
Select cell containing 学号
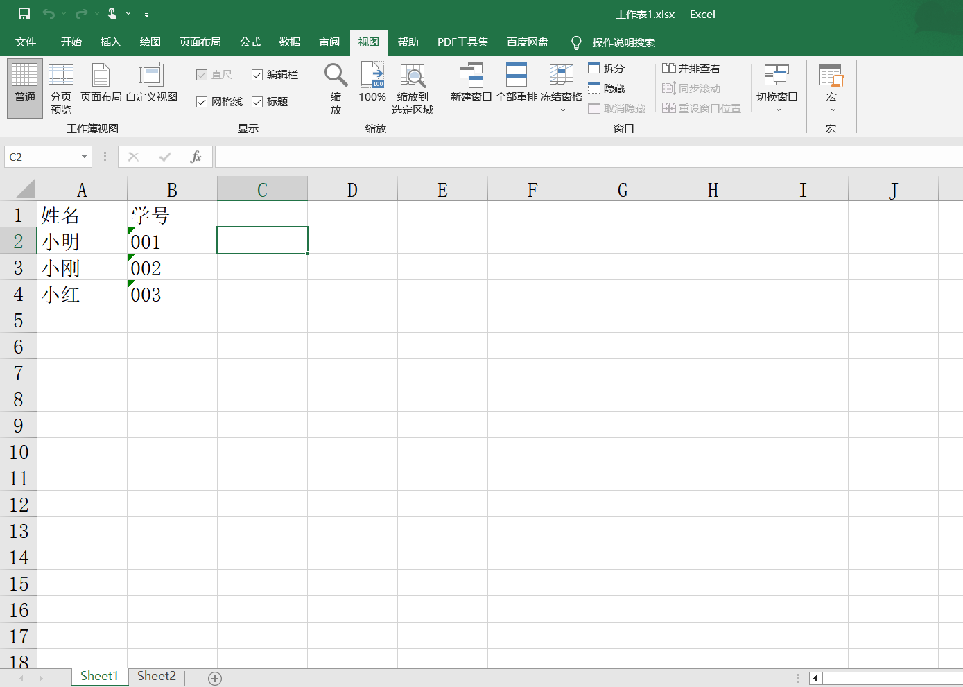[172, 214]
